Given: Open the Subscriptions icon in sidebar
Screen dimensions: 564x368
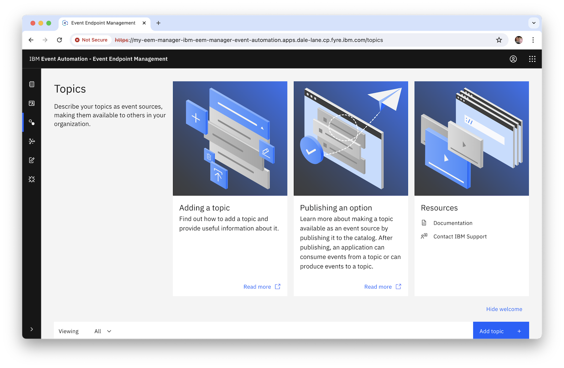Looking at the screenshot, I should click(x=32, y=103).
